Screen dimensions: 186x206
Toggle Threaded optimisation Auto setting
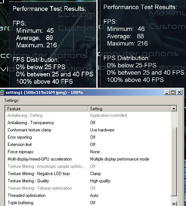point(94,195)
